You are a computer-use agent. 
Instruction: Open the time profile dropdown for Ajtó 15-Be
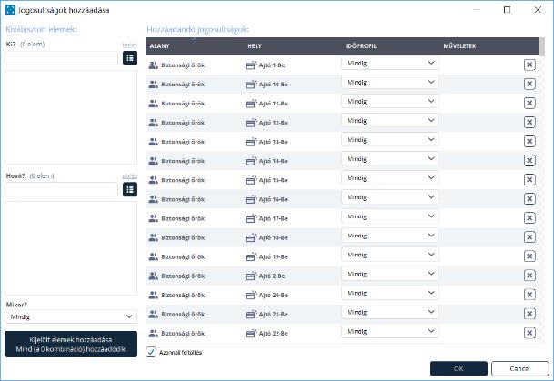click(390, 178)
